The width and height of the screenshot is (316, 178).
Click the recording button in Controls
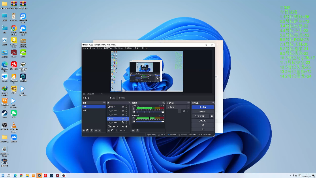tap(203, 112)
